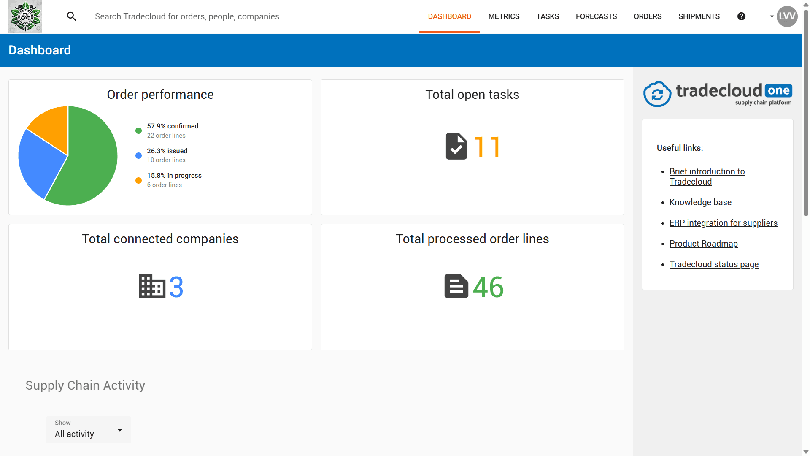This screenshot has width=810, height=456.
Task: Open the Show All activity dropdown
Action: coord(89,429)
